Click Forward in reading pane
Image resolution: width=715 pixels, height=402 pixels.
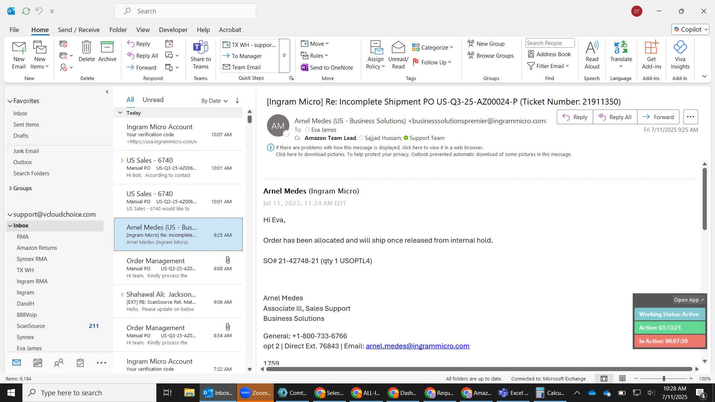658,117
